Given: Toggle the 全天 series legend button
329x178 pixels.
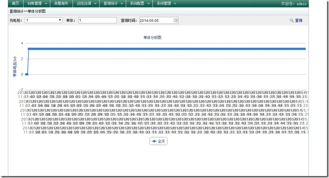Looking at the screenshot, I should tap(159, 141).
